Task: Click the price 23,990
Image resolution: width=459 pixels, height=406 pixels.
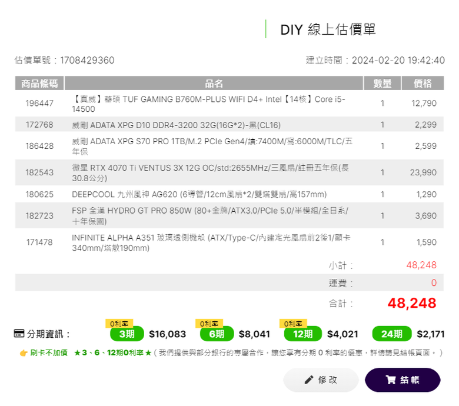Action: [x=423, y=172]
